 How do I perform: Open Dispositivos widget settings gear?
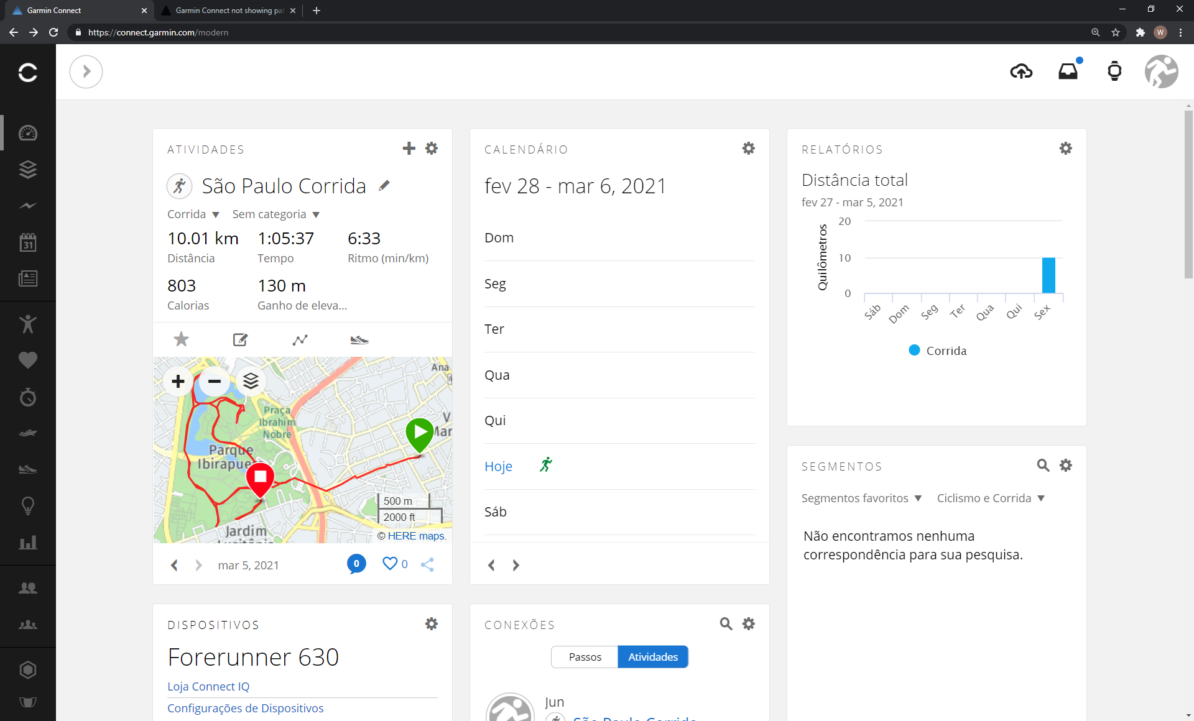pos(432,623)
